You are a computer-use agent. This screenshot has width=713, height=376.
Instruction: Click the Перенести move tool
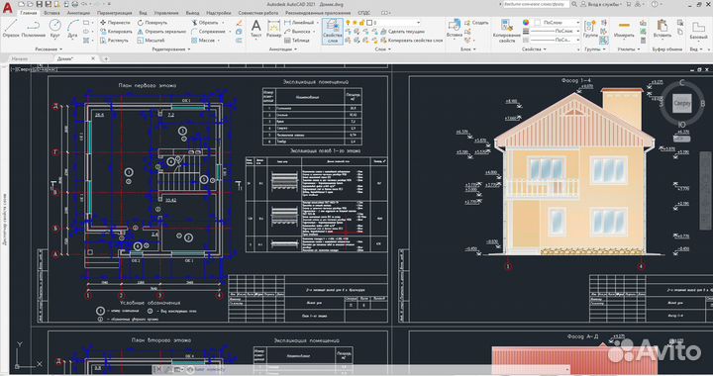click(x=115, y=22)
